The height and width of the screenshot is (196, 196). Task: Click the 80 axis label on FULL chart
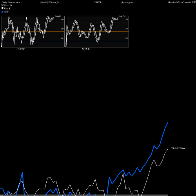tap(127, 19)
